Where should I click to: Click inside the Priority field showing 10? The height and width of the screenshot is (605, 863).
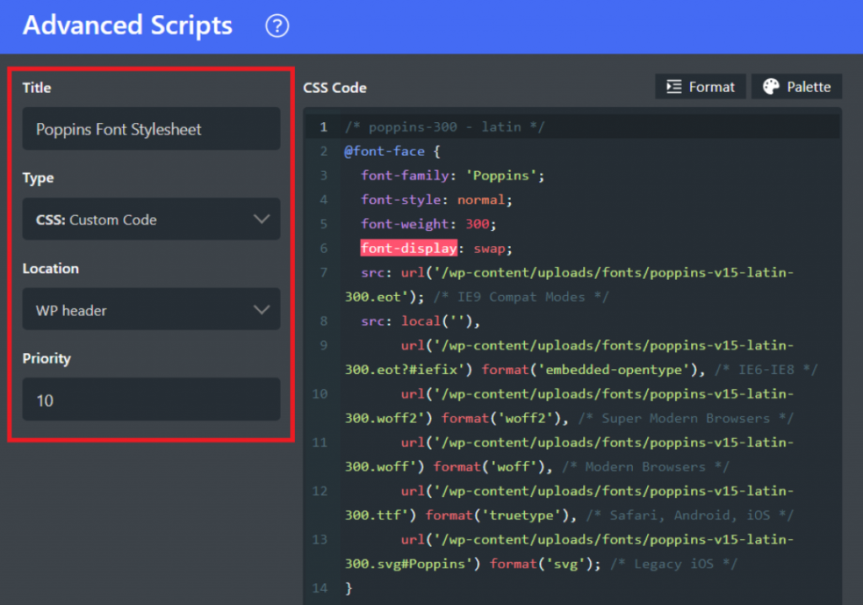pos(152,399)
